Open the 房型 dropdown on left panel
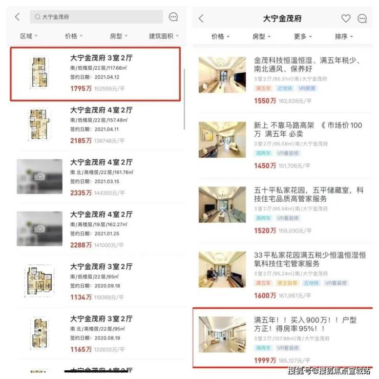This screenshot has height=379, width=379. tap(118, 36)
